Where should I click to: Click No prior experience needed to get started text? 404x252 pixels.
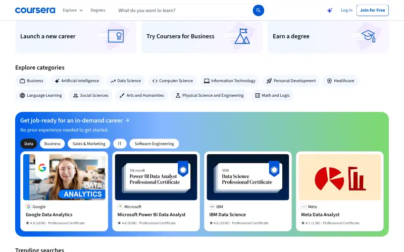[64, 130]
